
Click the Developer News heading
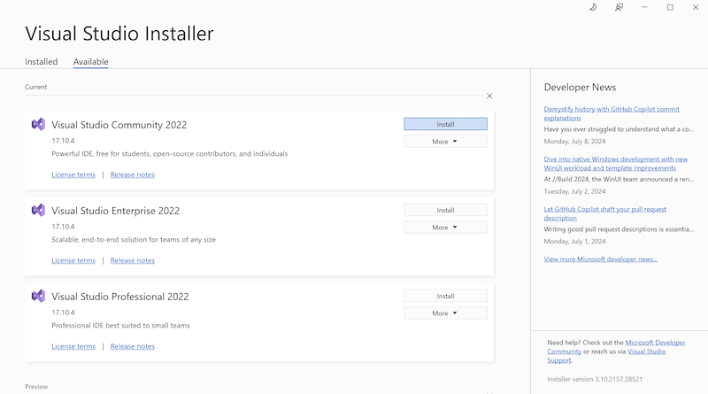pos(580,87)
